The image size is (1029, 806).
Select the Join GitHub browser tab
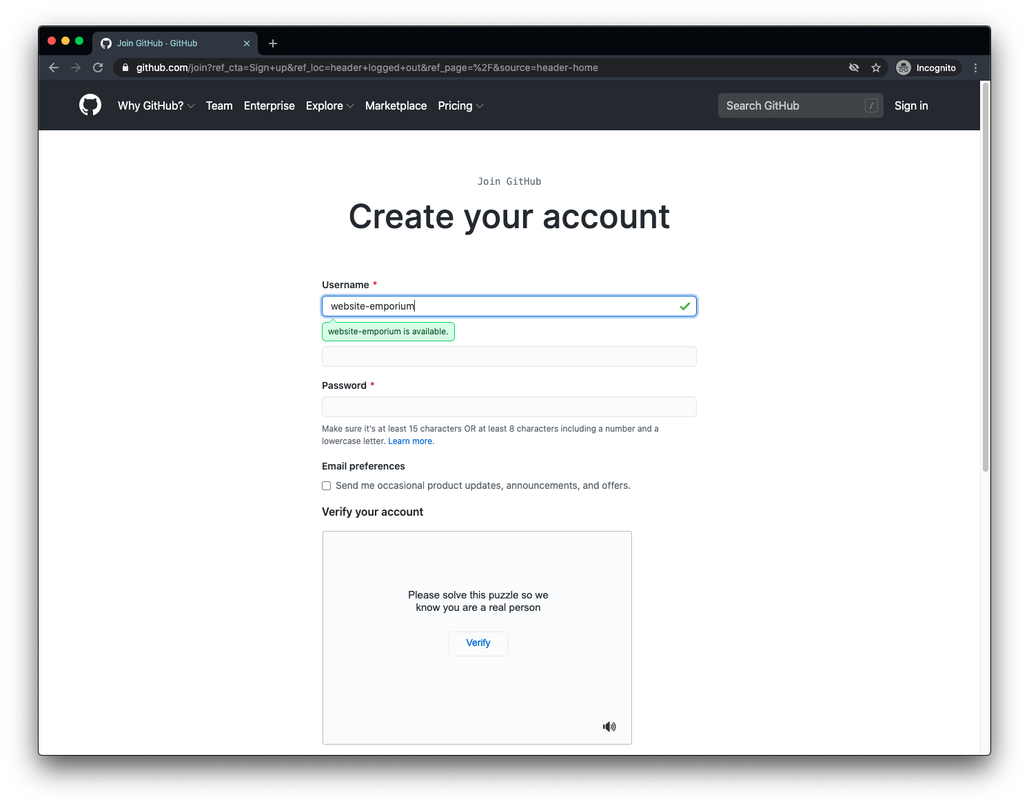175,43
